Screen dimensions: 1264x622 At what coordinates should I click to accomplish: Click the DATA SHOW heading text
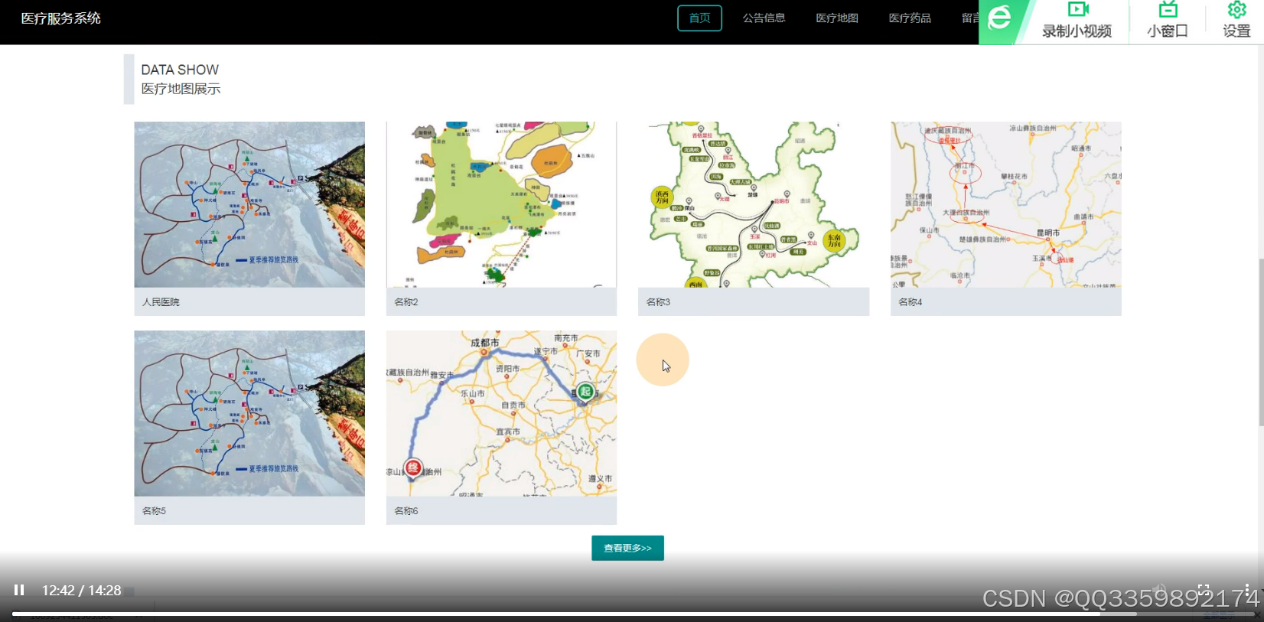(180, 70)
